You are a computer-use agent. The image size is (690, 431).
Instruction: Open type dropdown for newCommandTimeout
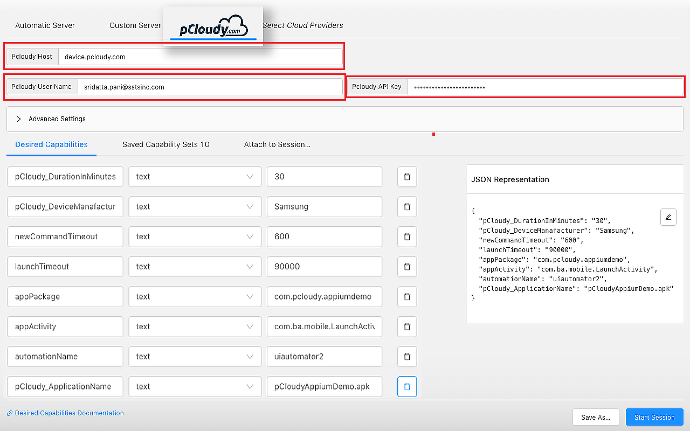[195, 237]
